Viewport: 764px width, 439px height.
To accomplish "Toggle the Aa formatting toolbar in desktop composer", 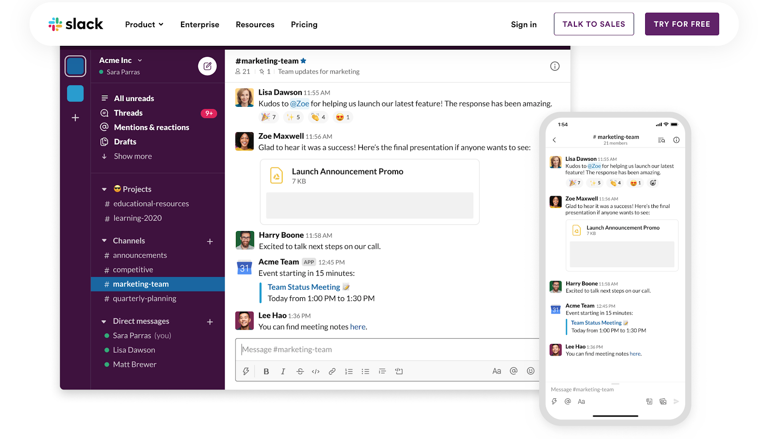I will pyautogui.click(x=497, y=371).
